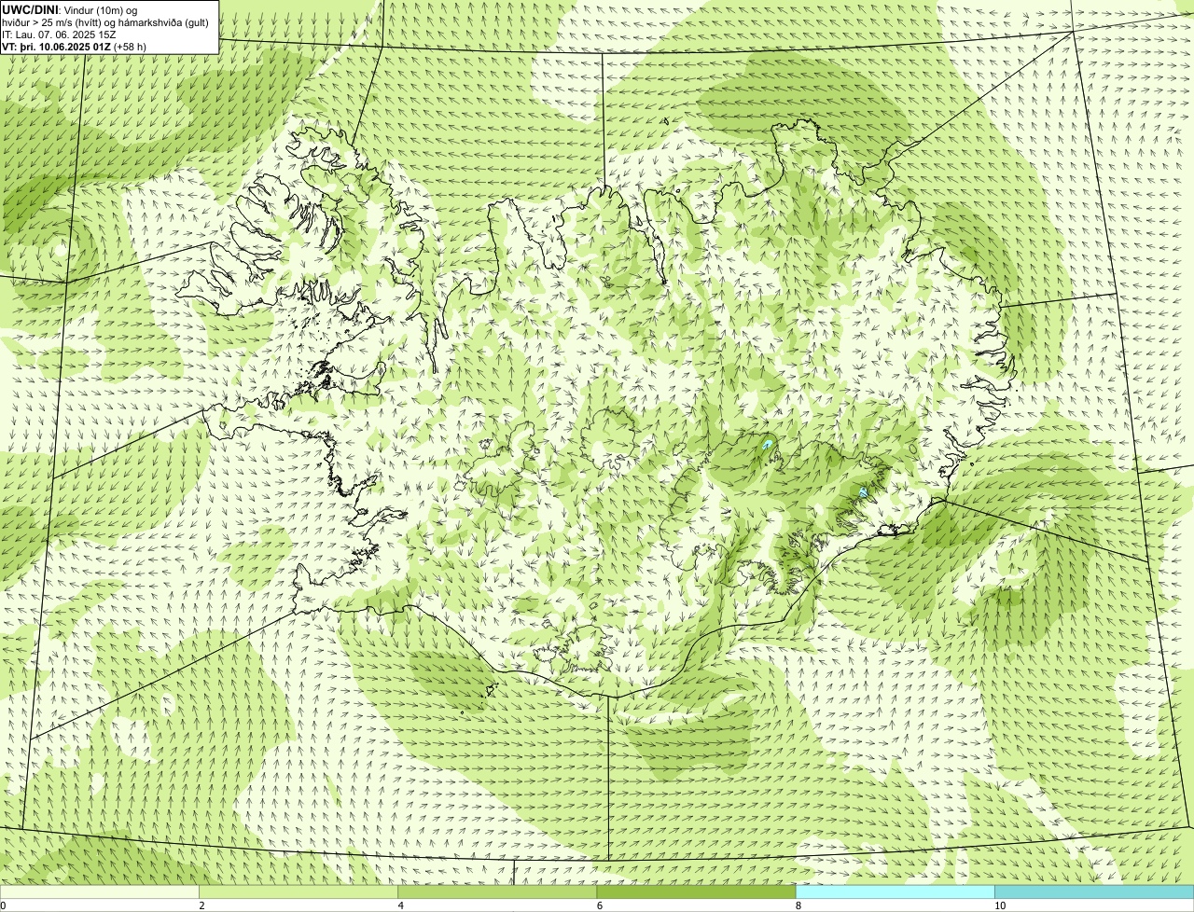
Task: Click the '2' scale label
Action: [x=201, y=905]
